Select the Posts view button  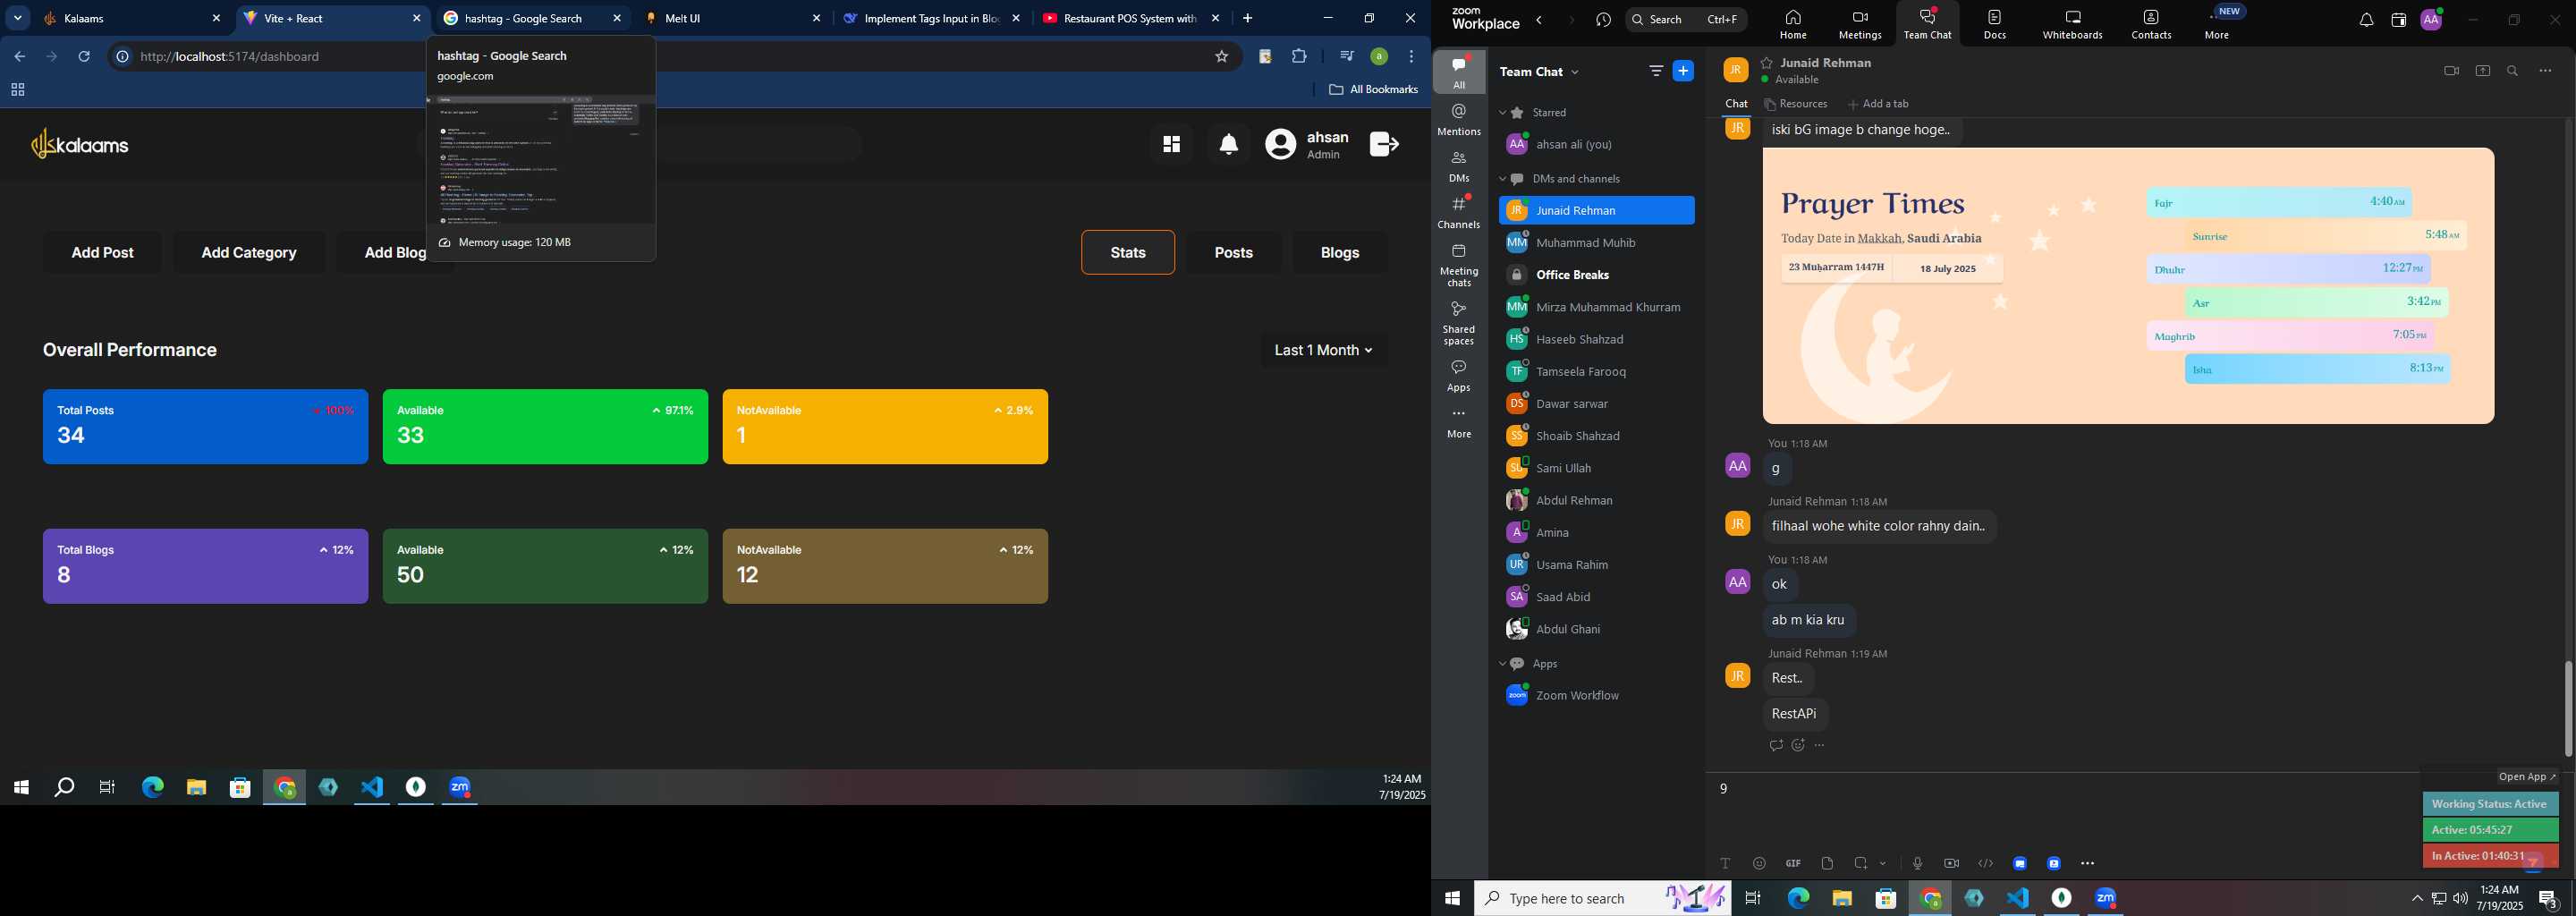[1234, 253]
